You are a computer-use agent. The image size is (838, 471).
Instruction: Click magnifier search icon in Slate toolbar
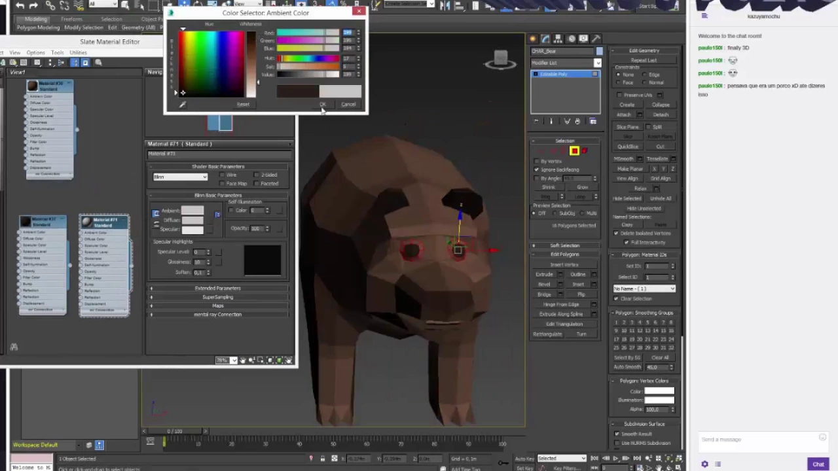coord(98,63)
